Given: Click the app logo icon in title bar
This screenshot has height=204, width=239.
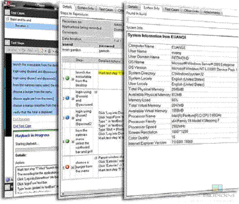Looking at the screenshot, I should [8, 4].
